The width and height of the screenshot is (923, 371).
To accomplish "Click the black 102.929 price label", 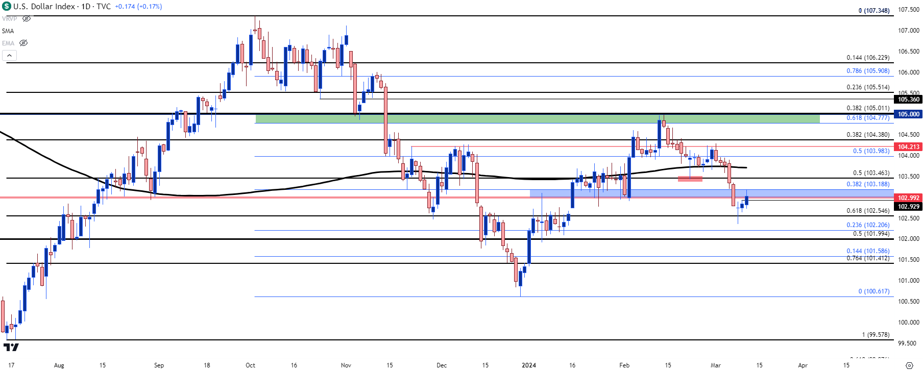I will 909,207.
